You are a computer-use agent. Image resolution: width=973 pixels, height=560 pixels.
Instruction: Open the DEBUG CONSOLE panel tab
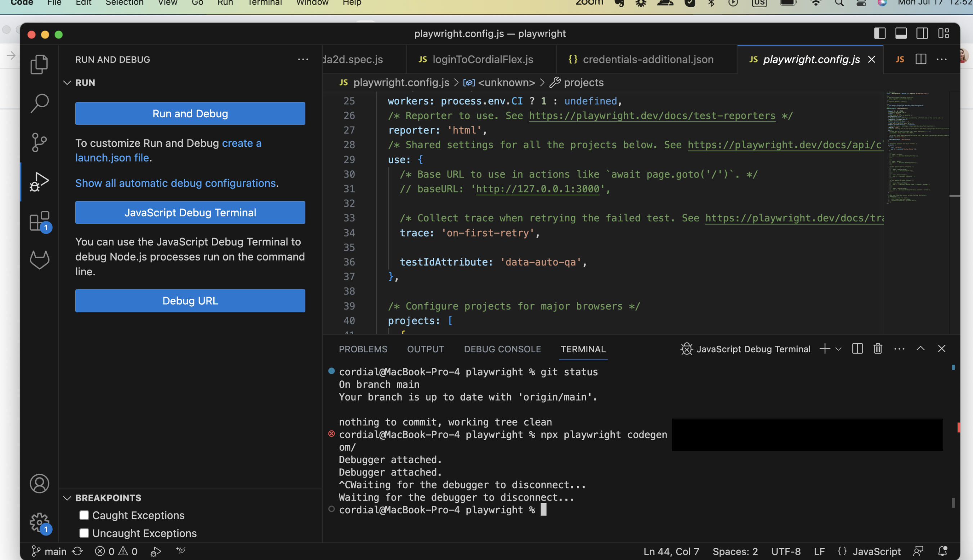coord(502,349)
